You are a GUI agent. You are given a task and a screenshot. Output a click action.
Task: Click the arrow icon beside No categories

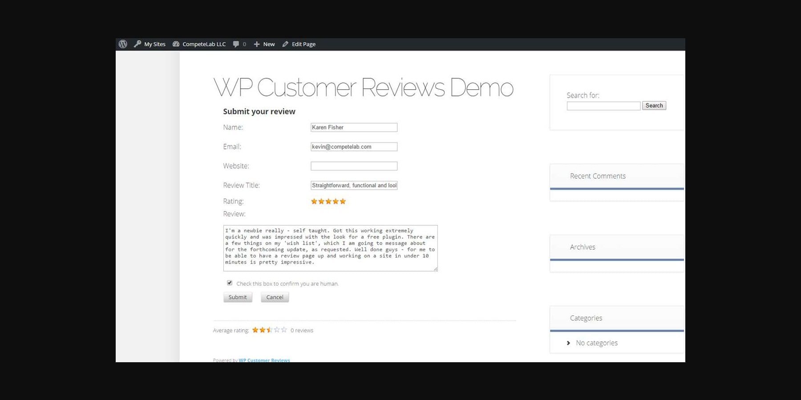click(568, 343)
